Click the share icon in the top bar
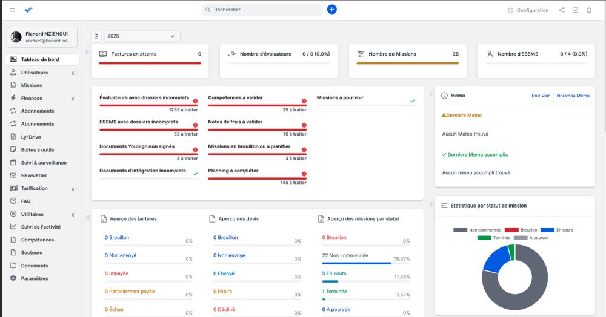 click(x=562, y=10)
